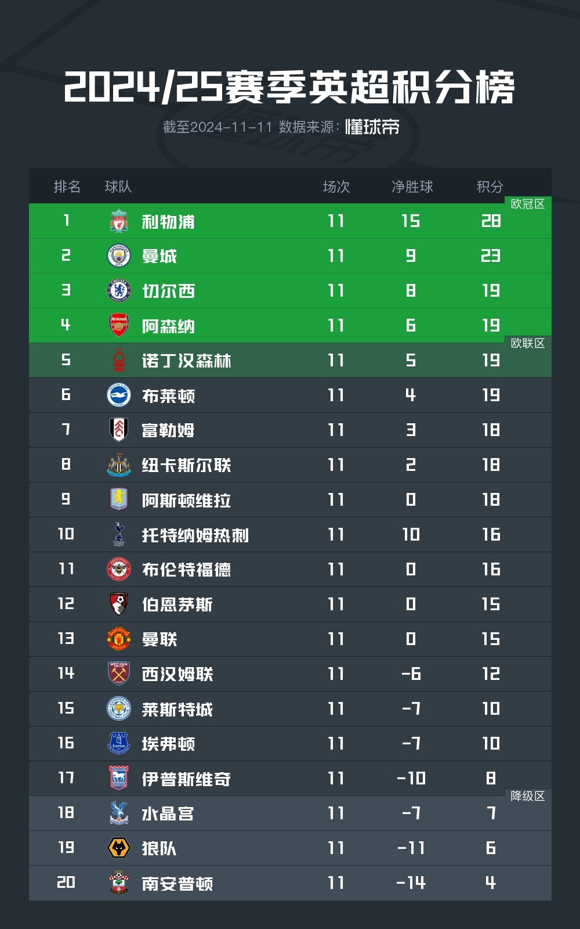Image resolution: width=580 pixels, height=929 pixels.
Task: Click the 净胜球 column header
Action: (412, 186)
